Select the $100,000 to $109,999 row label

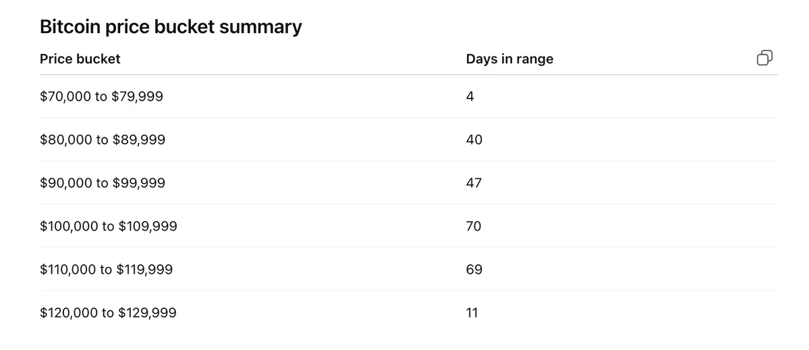[109, 227]
